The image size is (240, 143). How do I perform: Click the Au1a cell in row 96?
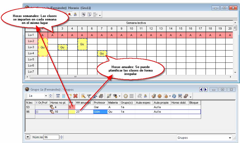click(x=162, y=112)
